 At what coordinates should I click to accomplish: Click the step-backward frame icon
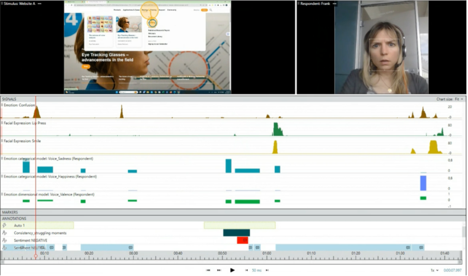(247, 270)
